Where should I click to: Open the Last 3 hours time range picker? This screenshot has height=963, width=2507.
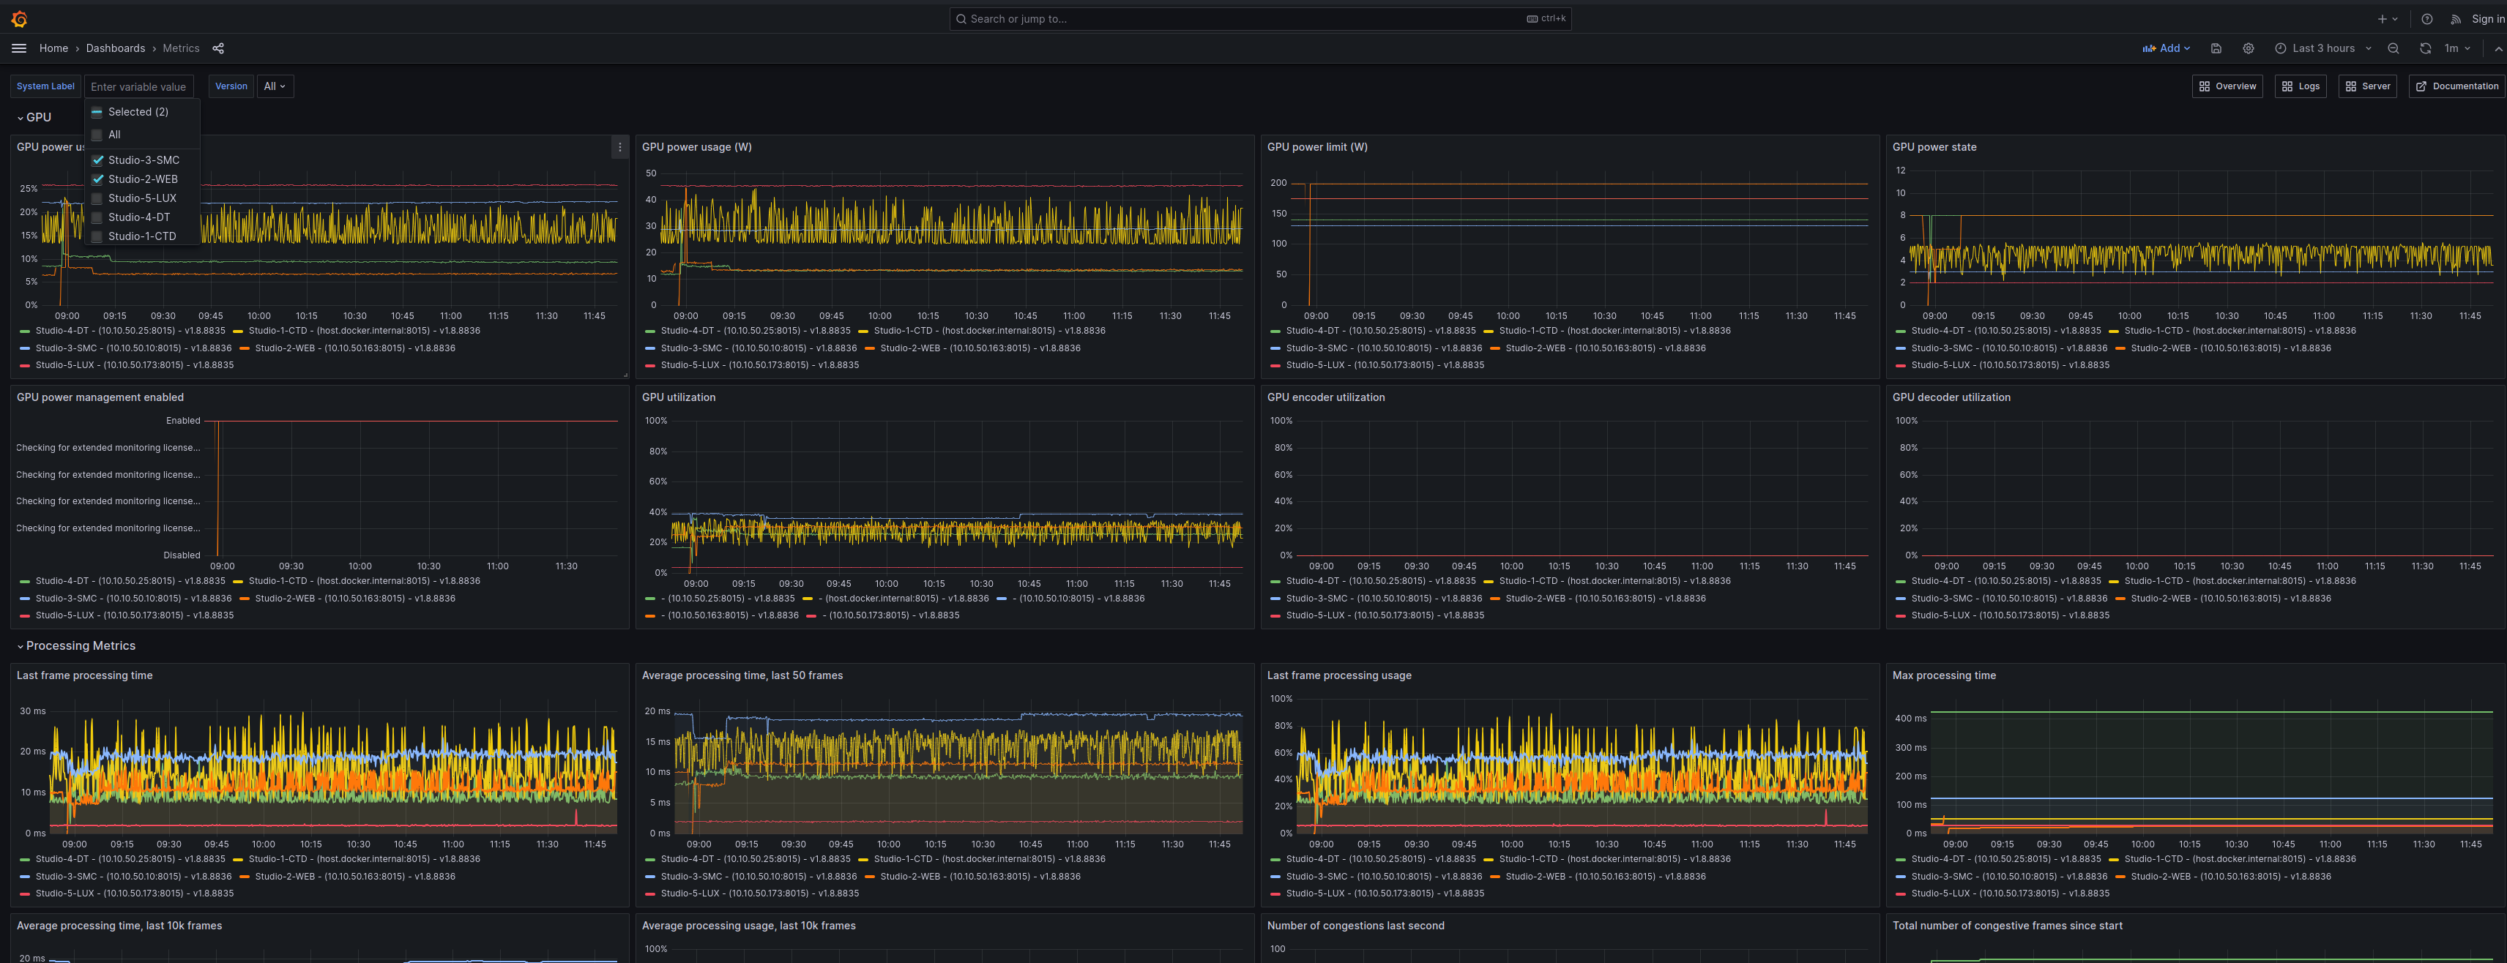tap(2324, 48)
